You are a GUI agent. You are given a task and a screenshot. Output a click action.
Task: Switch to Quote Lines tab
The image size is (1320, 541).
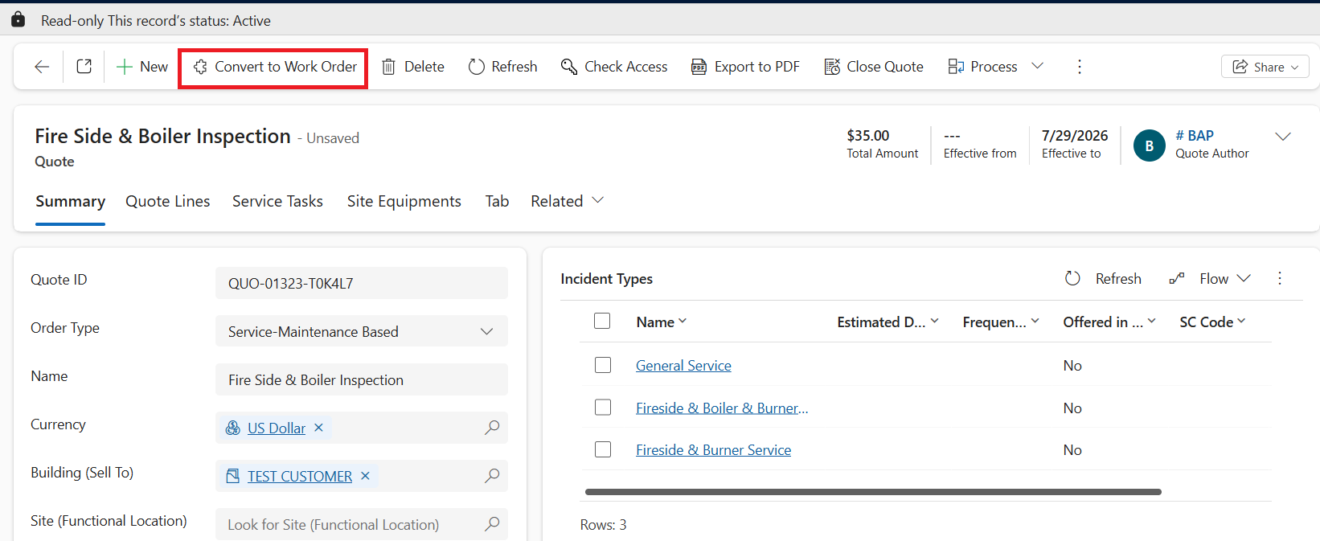(x=168, y=202)
